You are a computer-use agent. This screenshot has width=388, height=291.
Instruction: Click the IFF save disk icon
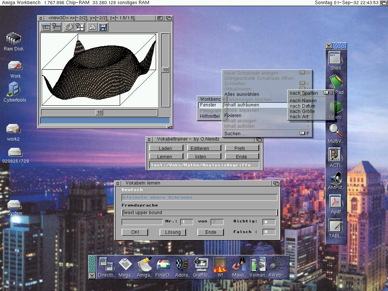[x=103, y=27]
